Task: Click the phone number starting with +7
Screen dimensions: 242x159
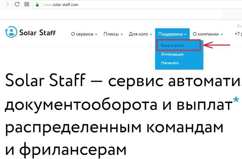Action: [238, 34]
